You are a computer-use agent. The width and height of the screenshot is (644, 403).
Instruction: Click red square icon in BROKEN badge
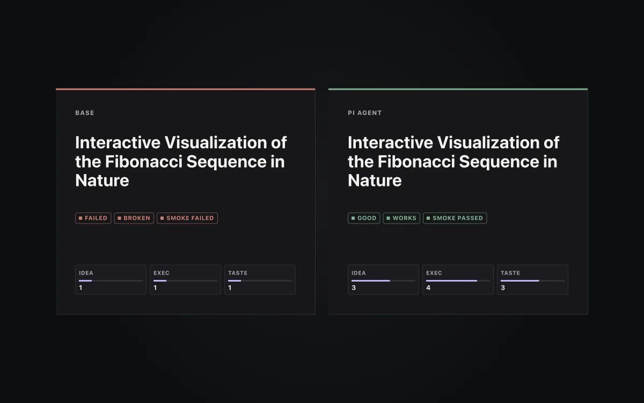119,218
